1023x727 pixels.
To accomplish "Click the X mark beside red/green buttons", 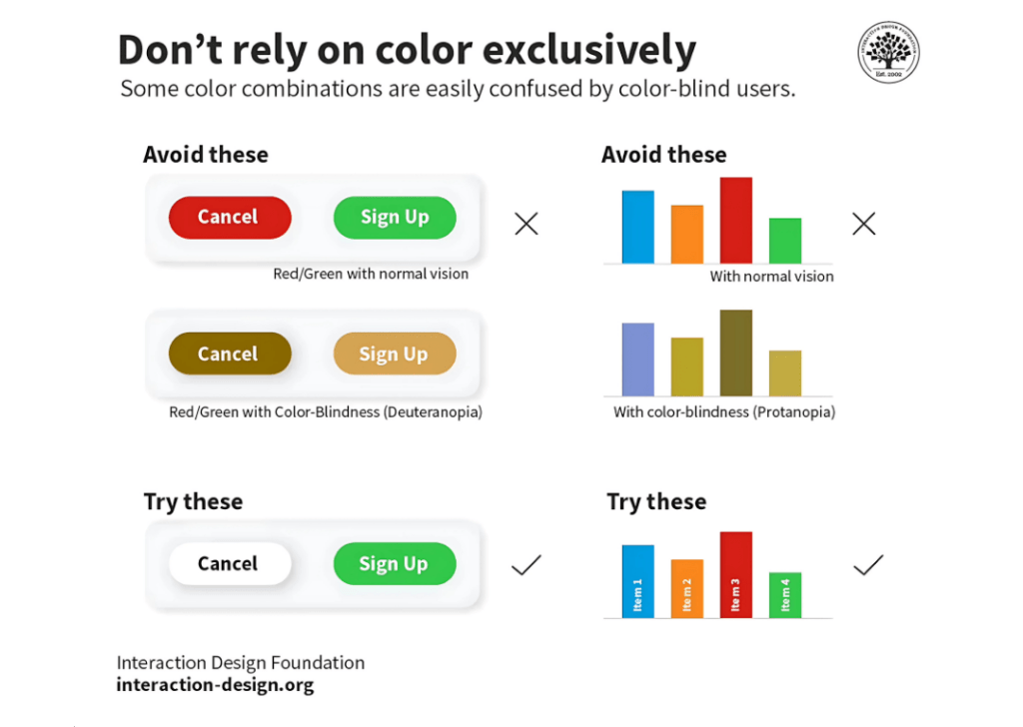I will (525, 224).
